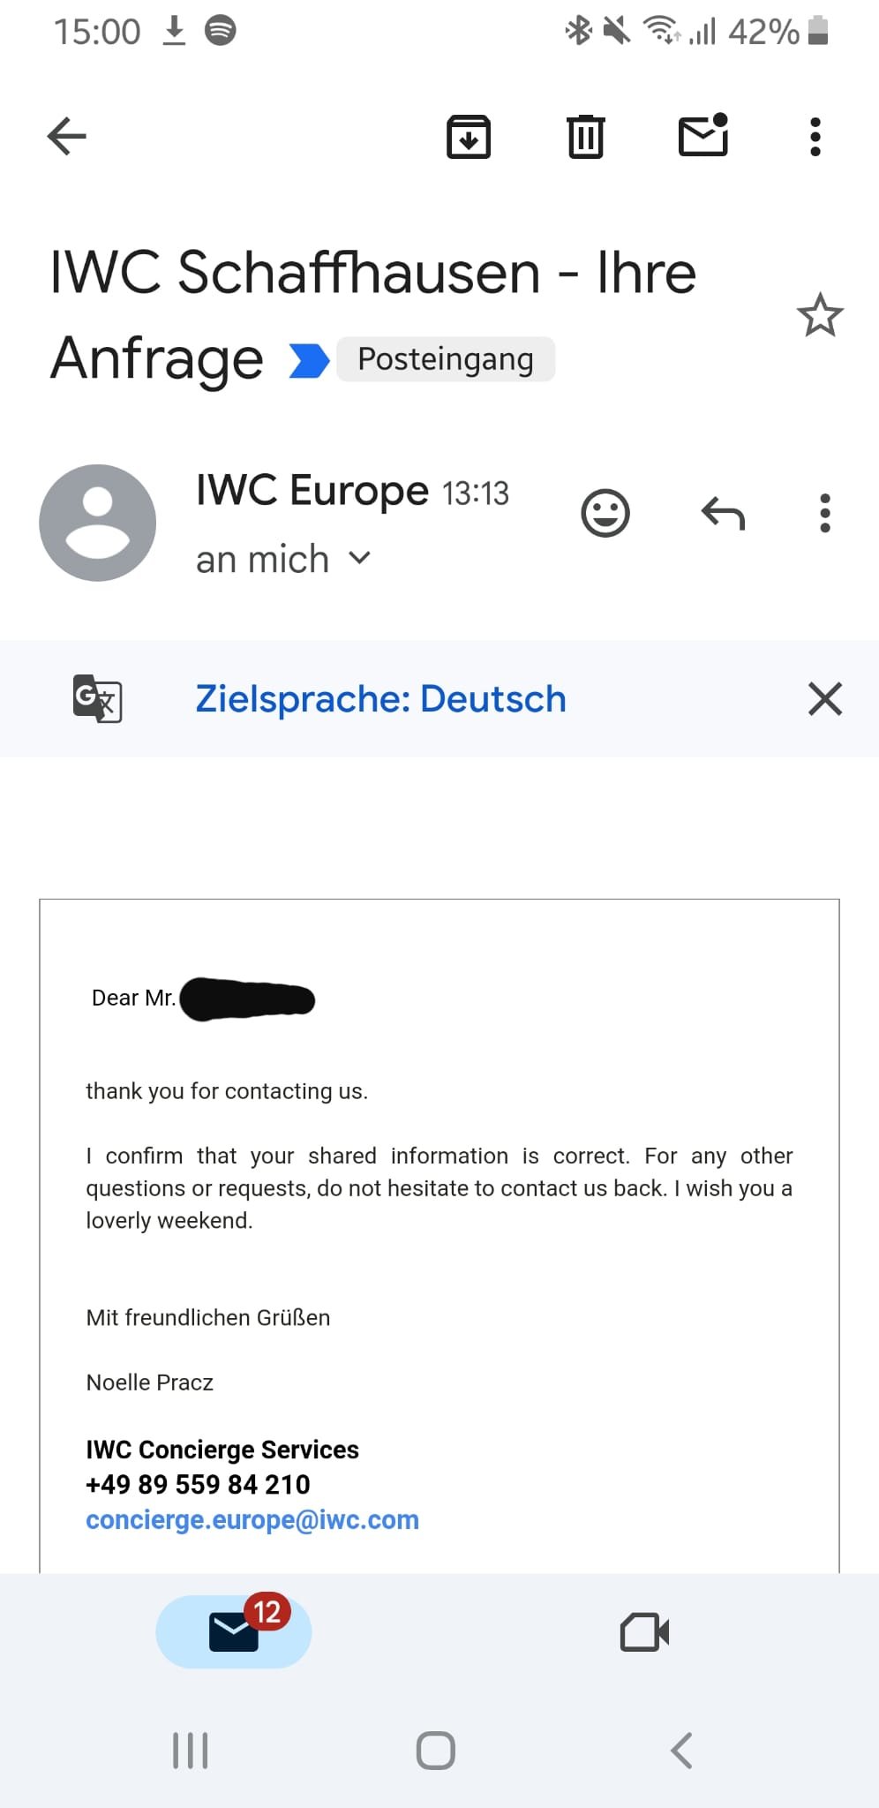The width and height of the screenshot is (879, 1808).
Task: Dismiss the translation banner
Action: click(x=825, y=698)
